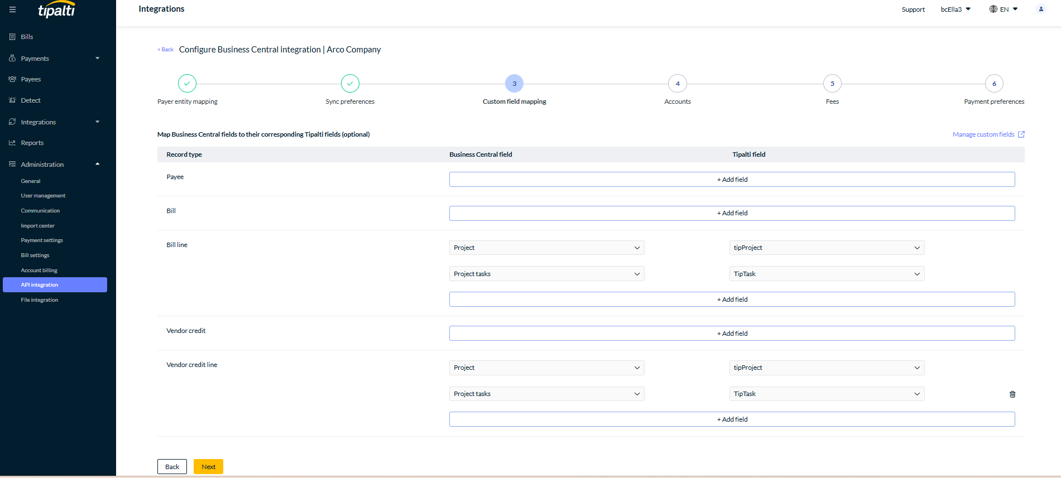Jump to step 5 Fees

832,84
